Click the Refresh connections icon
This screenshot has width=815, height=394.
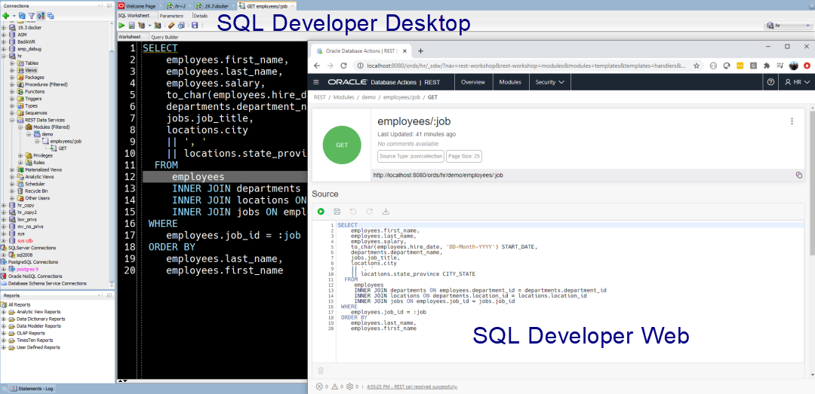pyautogui.click(x=22, y=16)
